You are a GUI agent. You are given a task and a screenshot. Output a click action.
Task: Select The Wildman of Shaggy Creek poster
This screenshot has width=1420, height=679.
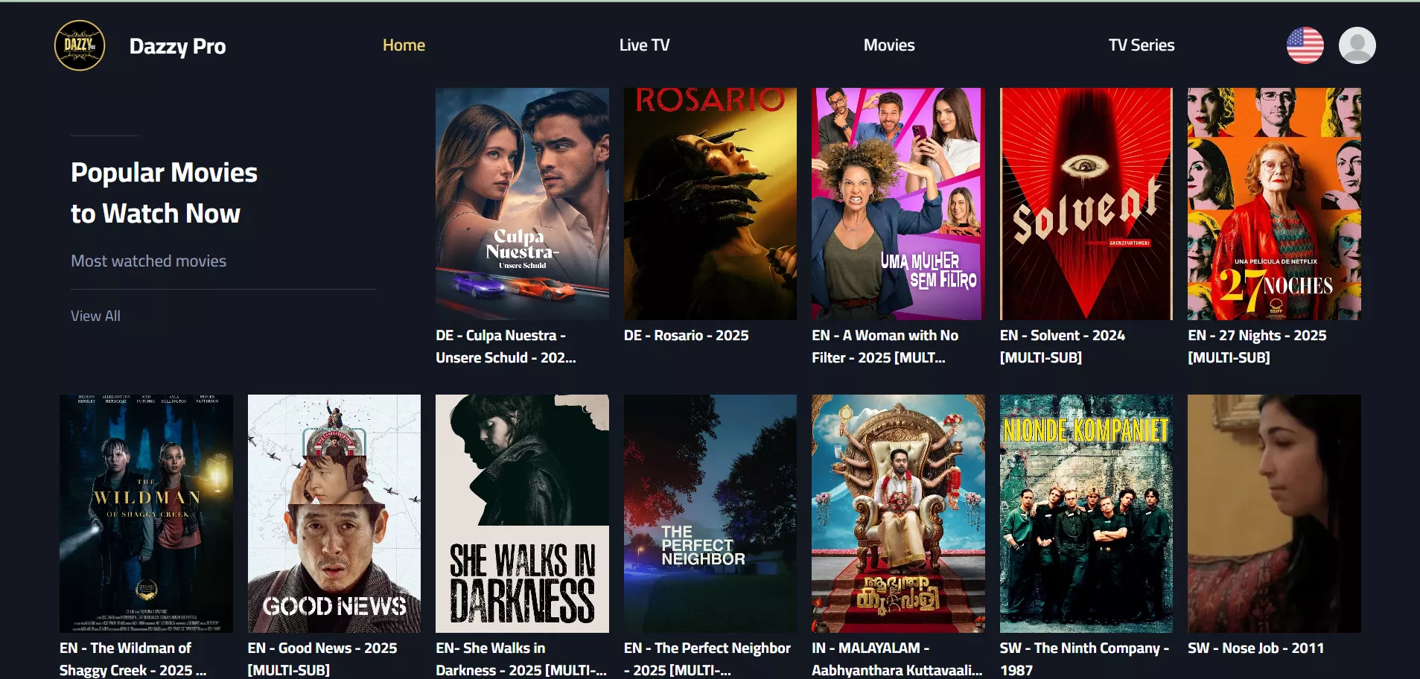(146, 514)
